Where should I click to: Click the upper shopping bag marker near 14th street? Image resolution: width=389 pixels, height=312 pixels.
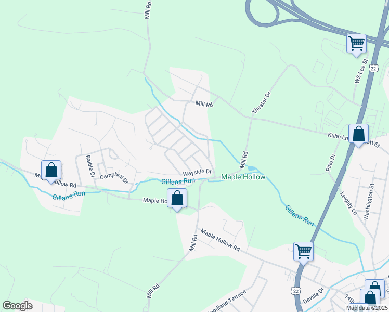pyautogui.click(x=374, y=288)
